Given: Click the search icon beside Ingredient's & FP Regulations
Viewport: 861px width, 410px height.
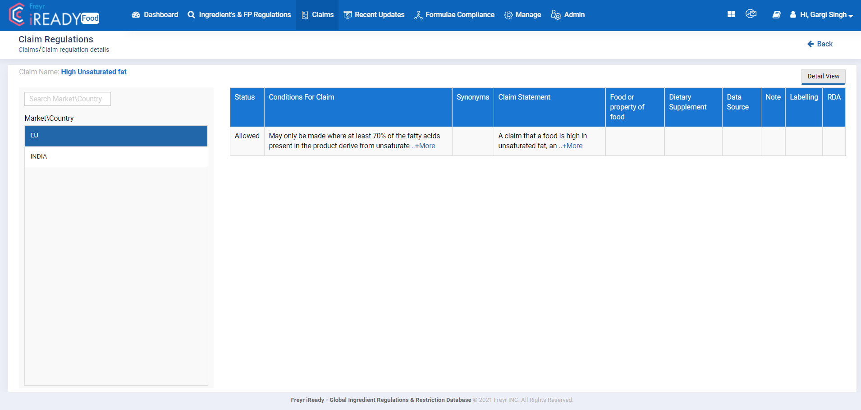Looking at the screenshot, I should tap(191, 14).
